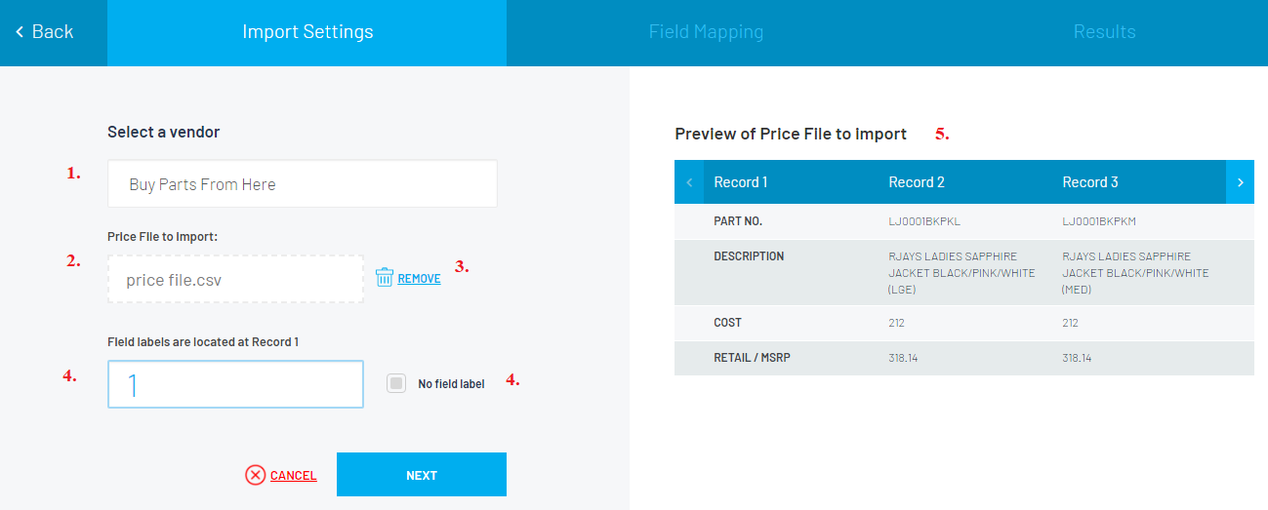
Task: Switch to the Import Settings tab
Action: (307, 32)
